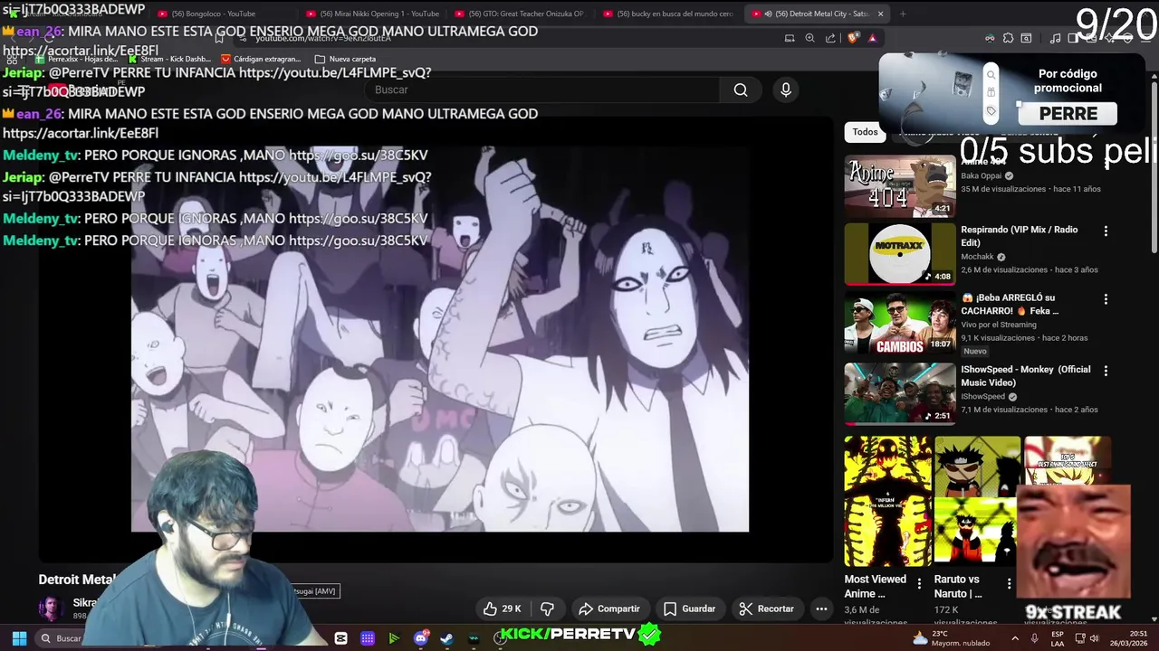The width and height of the screenshot is (1159, 651).
Task: Click the Compartir button
Action: [609, 609]
